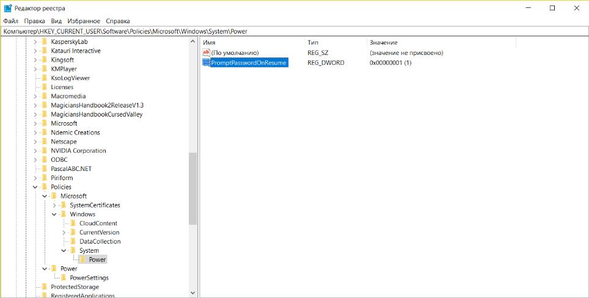This screenshot has height=298, width=589.
Task: Click the tree pane scrollbar thumb
Action: 192,189
